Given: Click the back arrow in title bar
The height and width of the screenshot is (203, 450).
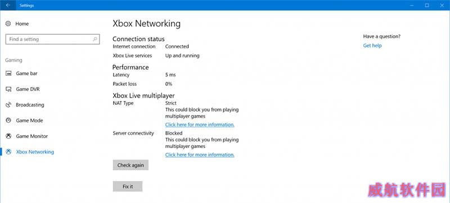Looking at the screenshot, I should [x=8, y=5].
